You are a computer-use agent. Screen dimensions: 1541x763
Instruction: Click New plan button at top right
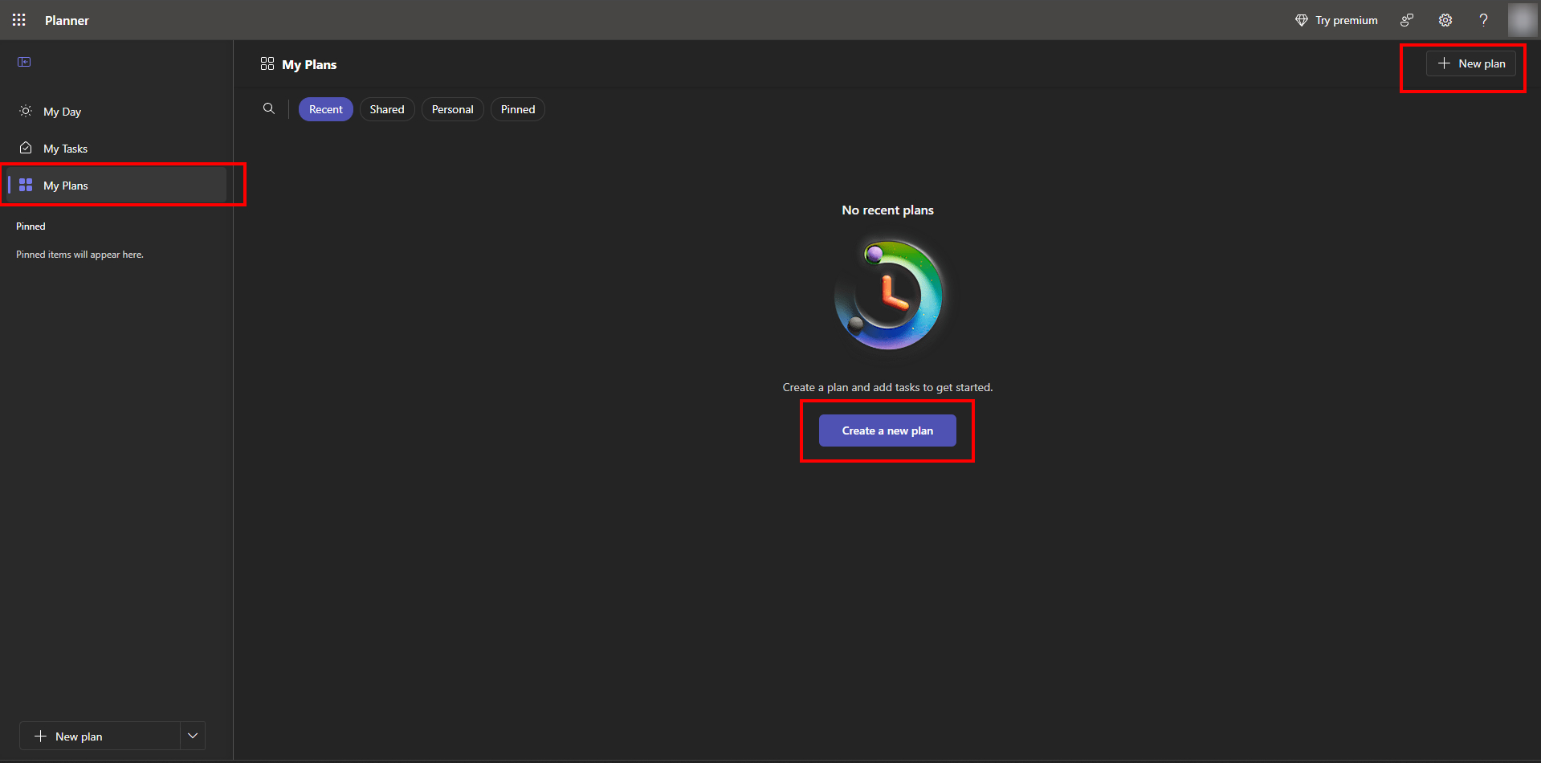coord(1471,63)
